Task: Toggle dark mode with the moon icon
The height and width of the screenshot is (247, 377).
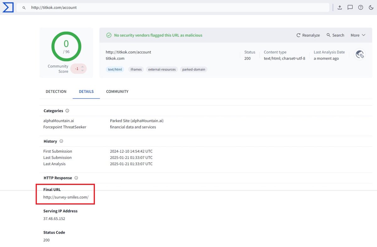Action: pyautogui.click(x=371, y=8)
